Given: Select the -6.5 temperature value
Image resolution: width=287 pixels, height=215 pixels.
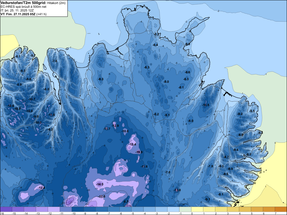Looking at the screenshot, I should (188, 44).
